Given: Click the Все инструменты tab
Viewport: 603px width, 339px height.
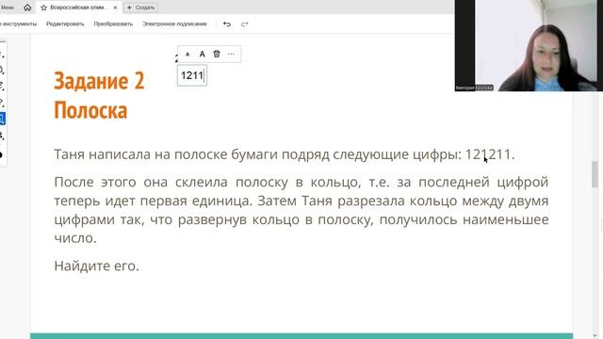Looking at the screenshot, I should pos(19,24).
